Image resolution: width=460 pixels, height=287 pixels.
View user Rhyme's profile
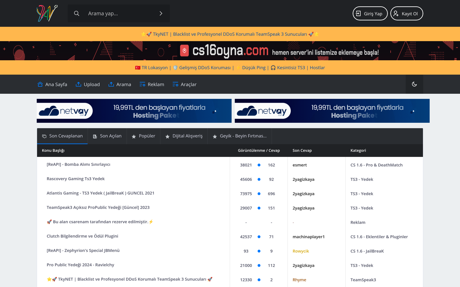pyautogui.click(x=299, y=280)
